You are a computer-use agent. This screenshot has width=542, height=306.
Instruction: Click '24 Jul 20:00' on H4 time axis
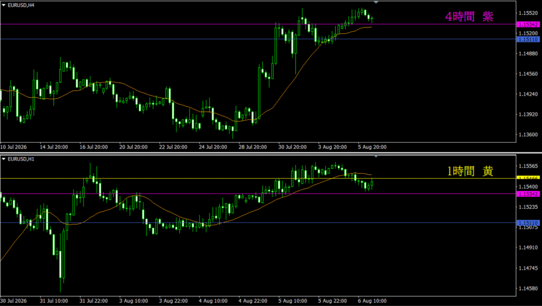[213, 147]
